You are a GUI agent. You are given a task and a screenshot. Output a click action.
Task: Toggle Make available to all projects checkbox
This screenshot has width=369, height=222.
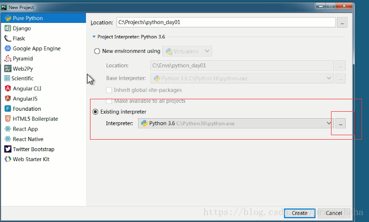109,101
